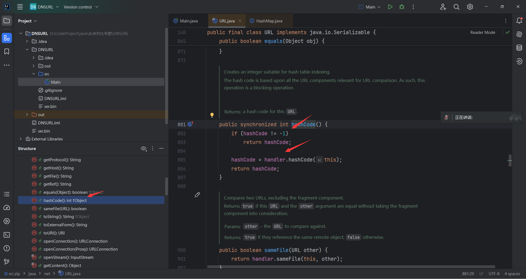Open the main hamburger menu
Screen dimensions: 526x279
click(20, 7)
